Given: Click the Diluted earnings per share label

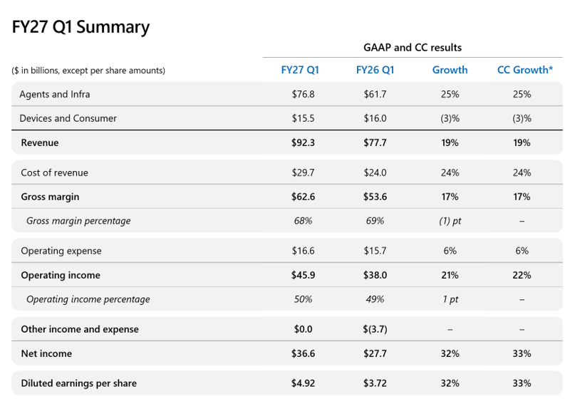Looking at the screenshot, I should click(79, 383).
